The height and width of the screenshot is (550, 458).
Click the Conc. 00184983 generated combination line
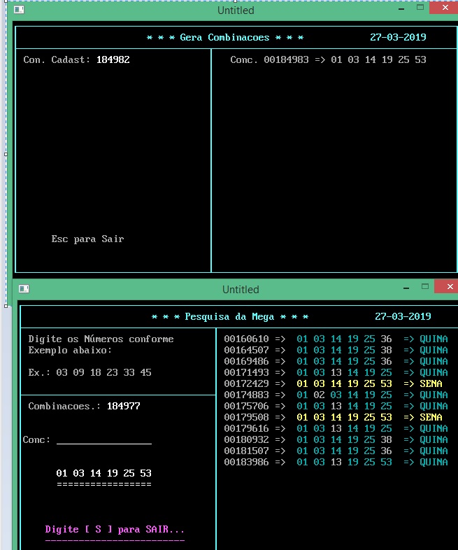[x=328, y=59]
